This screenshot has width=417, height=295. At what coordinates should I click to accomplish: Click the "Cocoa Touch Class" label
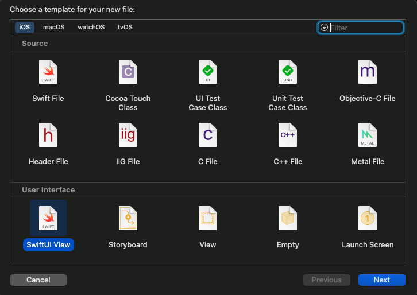128,103
